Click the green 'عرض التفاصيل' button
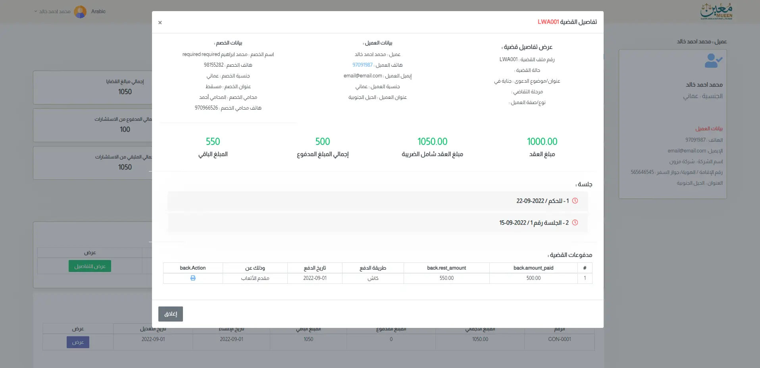Screen dimensions: 760x368 click(x=90, y=266)
